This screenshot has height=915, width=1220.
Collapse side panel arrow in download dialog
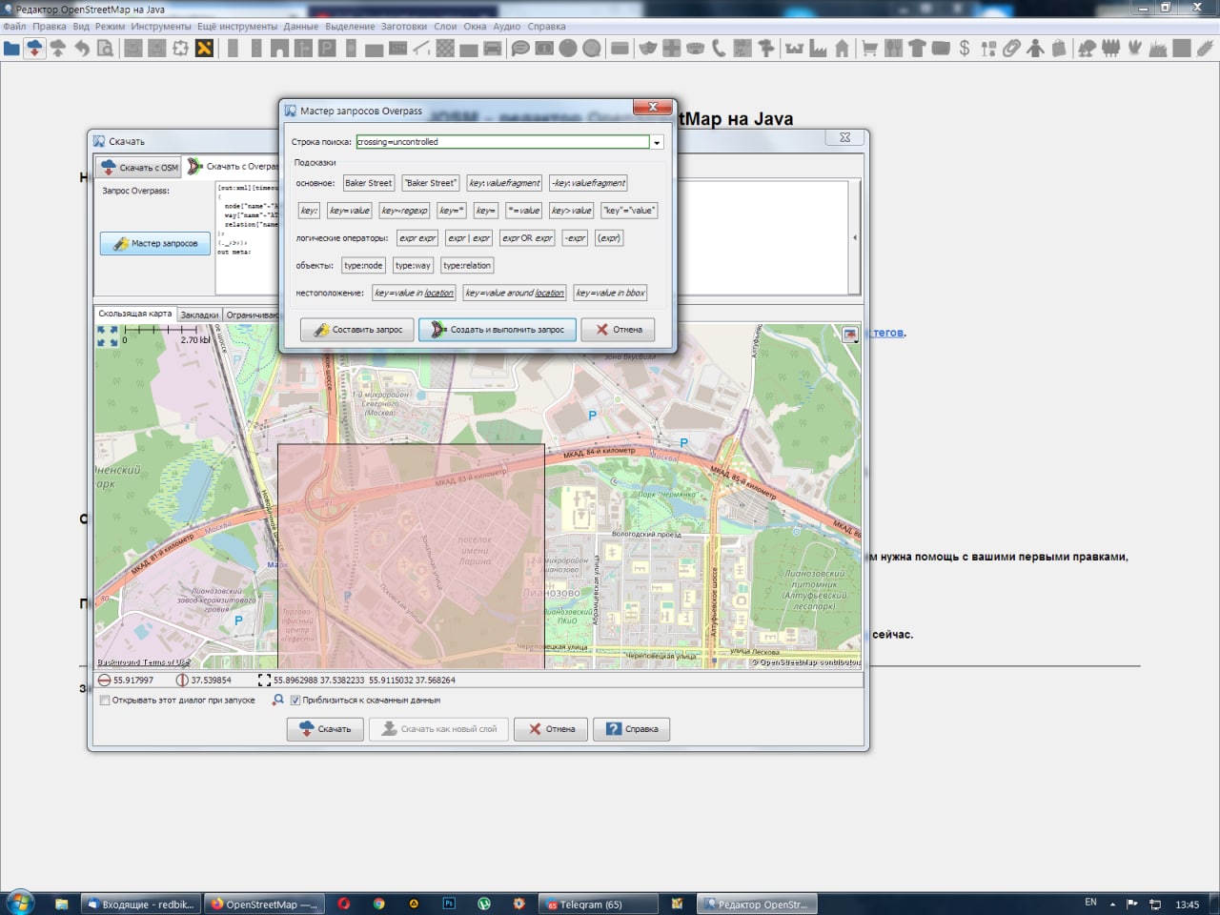point(855,237)
